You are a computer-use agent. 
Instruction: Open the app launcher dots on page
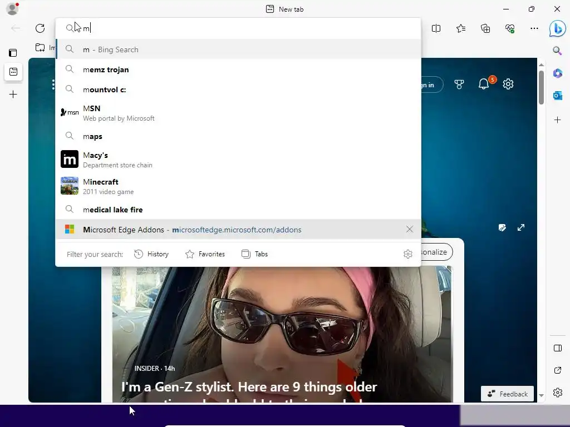point(53,85)
